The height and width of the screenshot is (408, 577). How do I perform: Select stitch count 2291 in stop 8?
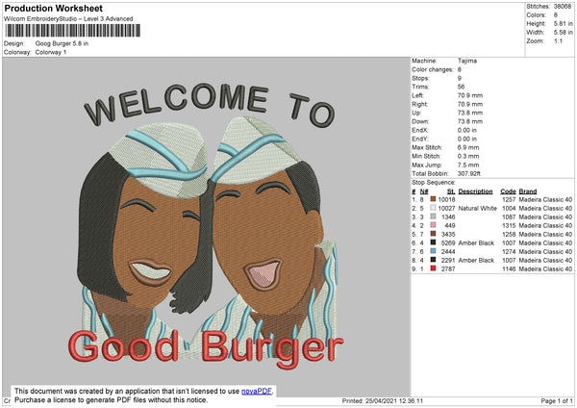click(x=448, y=261)
